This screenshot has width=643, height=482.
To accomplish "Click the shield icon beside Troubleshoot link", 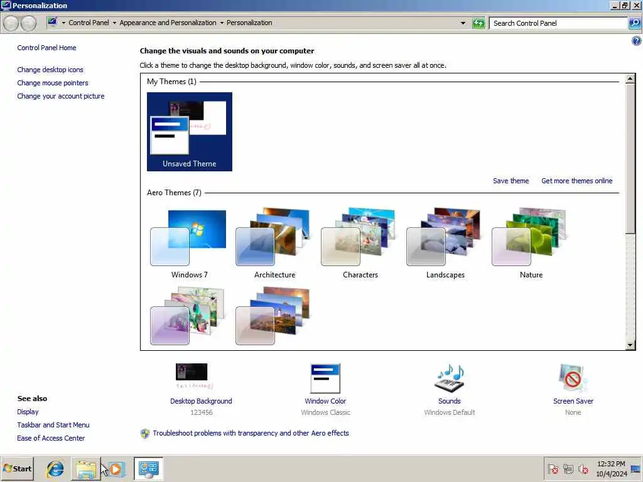I will point(145,433).
